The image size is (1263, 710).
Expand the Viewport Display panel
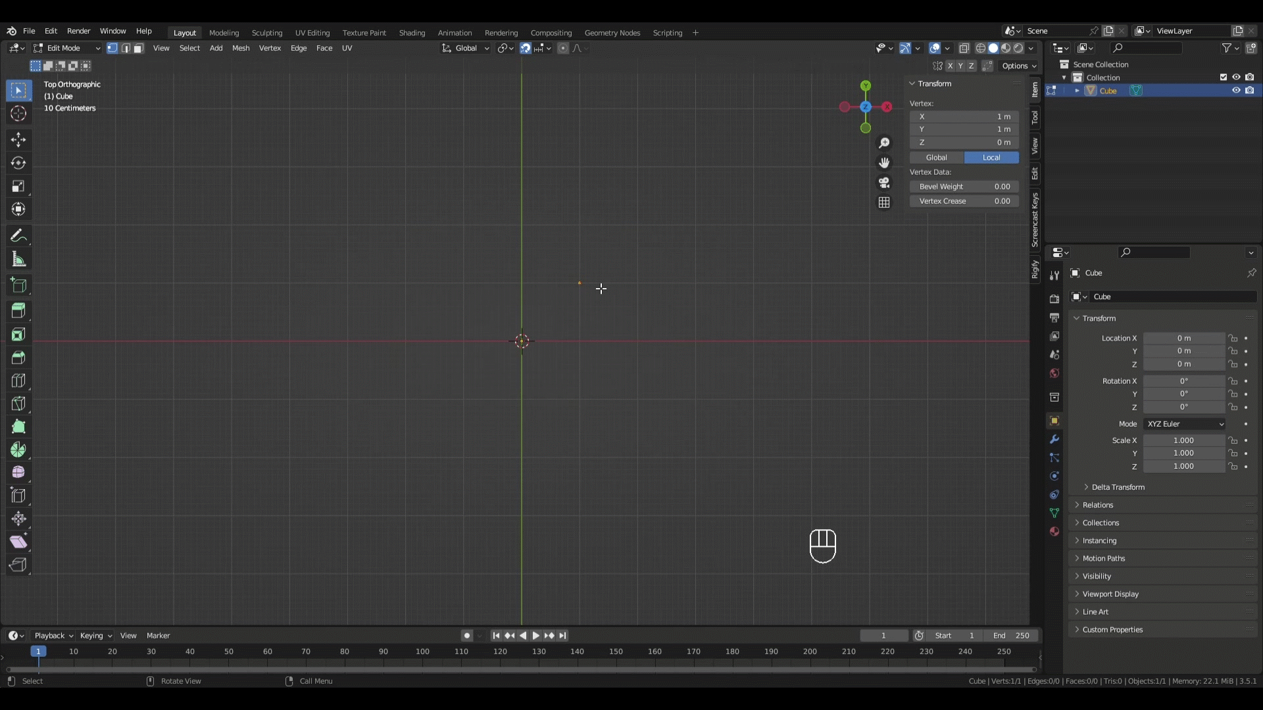click(x=1110, y=594)
